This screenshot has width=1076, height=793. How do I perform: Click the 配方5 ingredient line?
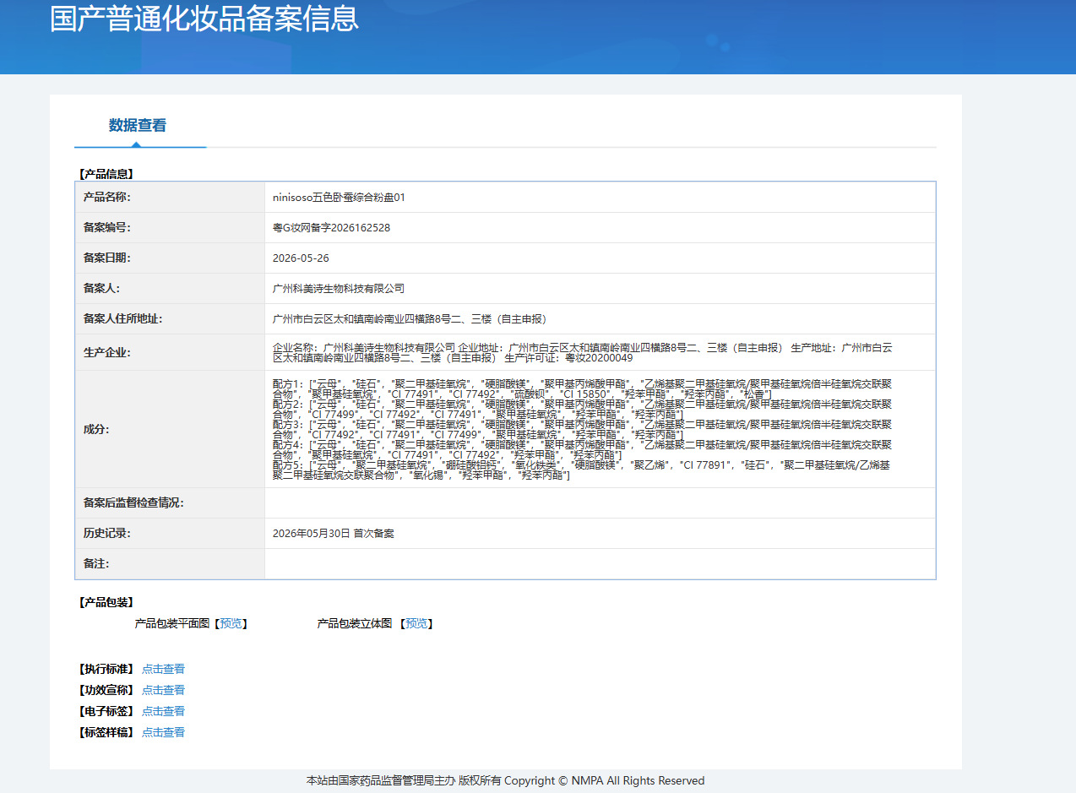click(x=581, y=470)
